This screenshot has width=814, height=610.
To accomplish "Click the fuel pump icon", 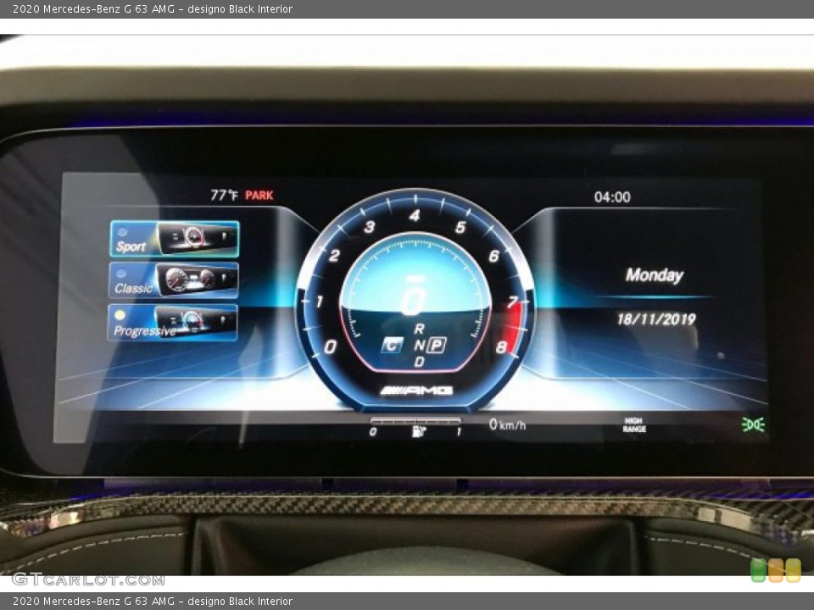I will 418,431.
